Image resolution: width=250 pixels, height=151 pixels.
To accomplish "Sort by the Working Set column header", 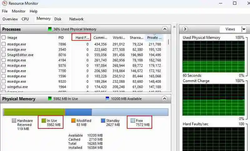I will click(x=119, y=38).
